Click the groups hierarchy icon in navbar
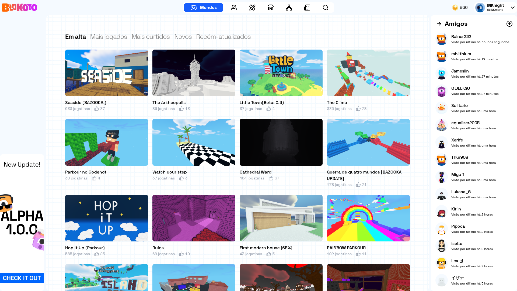 [289, 8]
